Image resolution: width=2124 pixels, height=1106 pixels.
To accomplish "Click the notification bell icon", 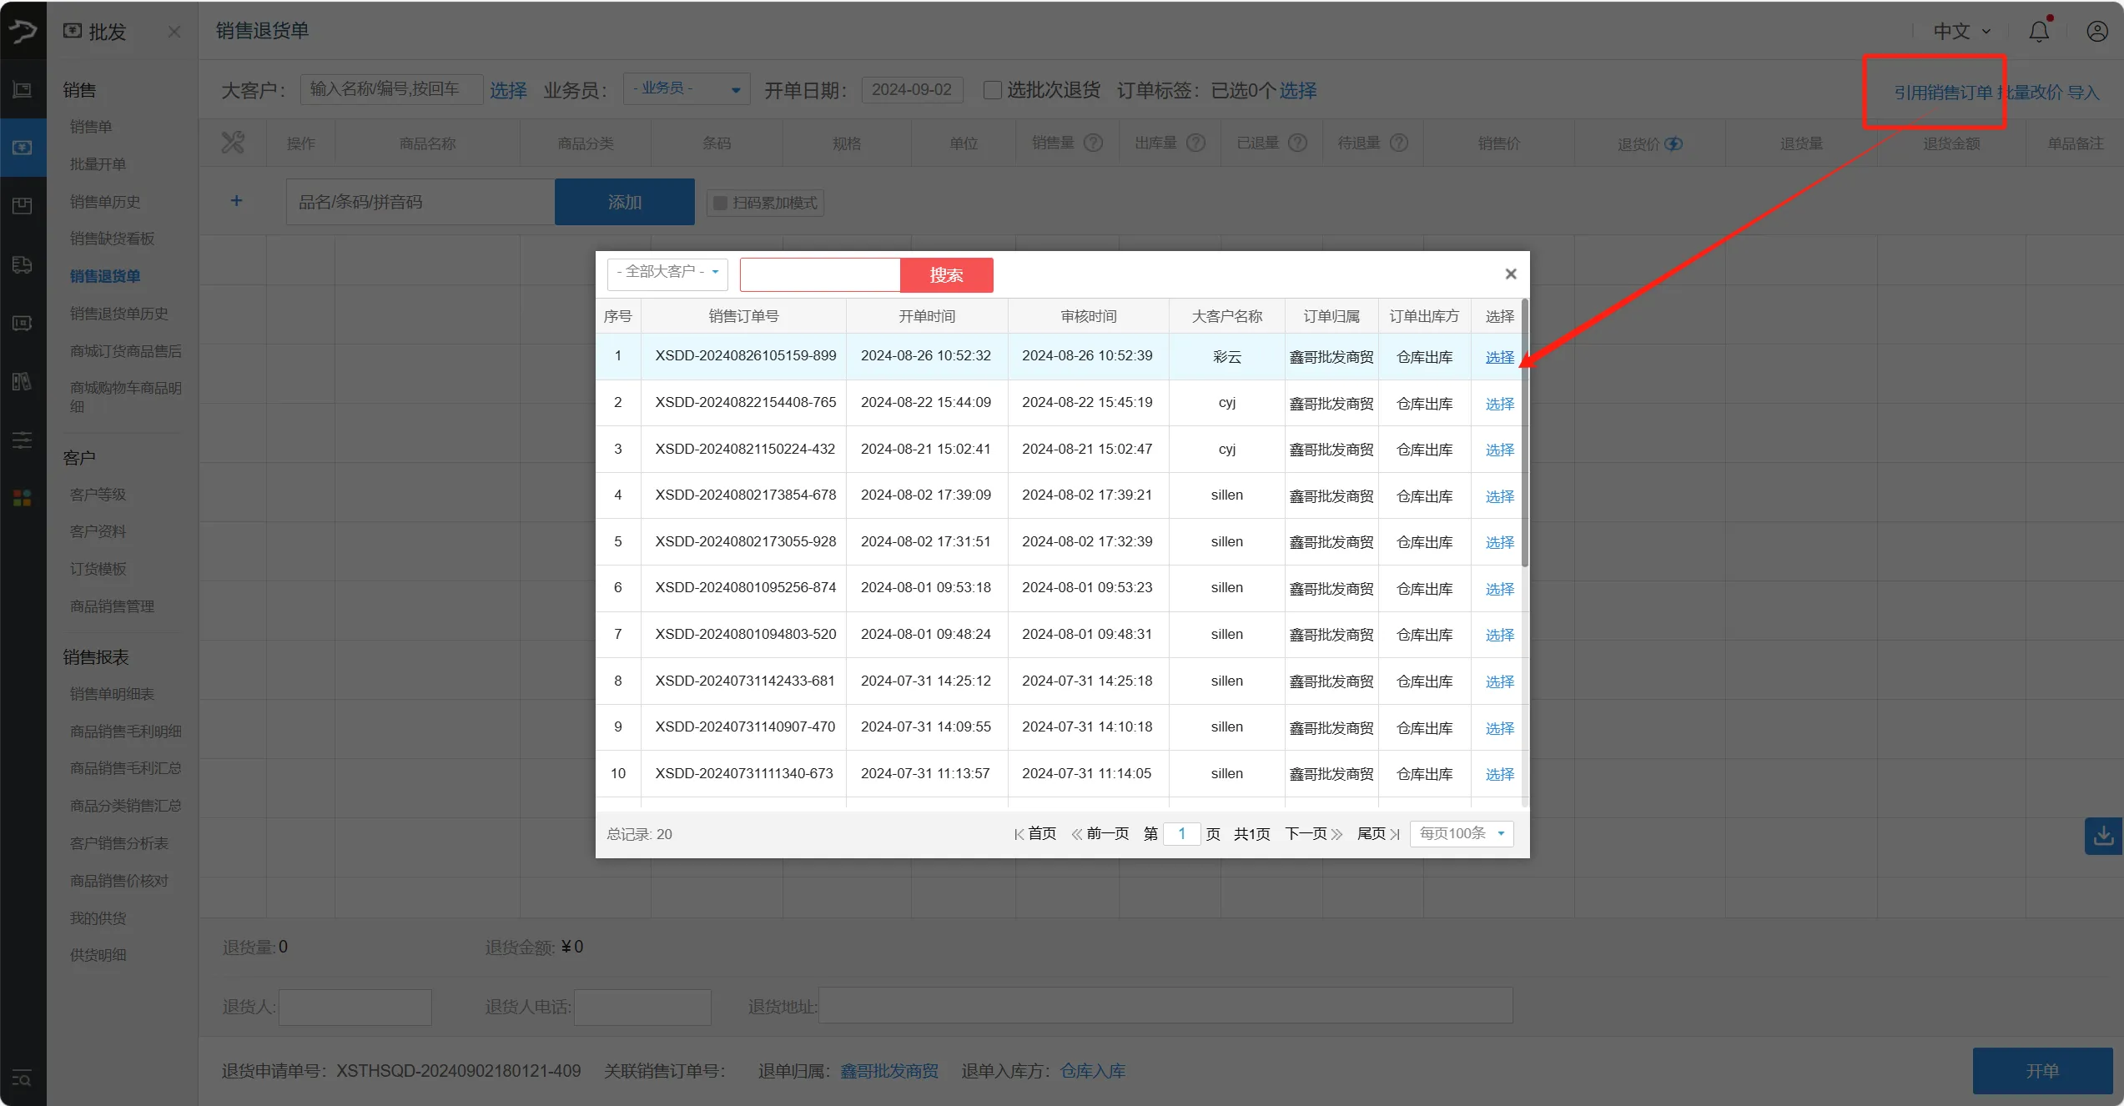I will click(x=2038, y=32).
